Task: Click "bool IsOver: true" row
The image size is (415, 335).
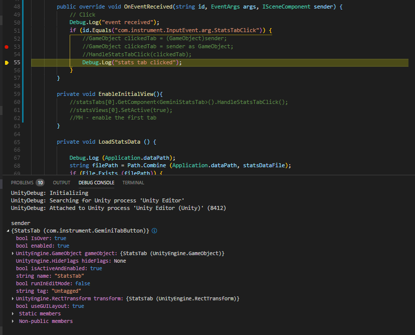Action: [x=41, y=238]
